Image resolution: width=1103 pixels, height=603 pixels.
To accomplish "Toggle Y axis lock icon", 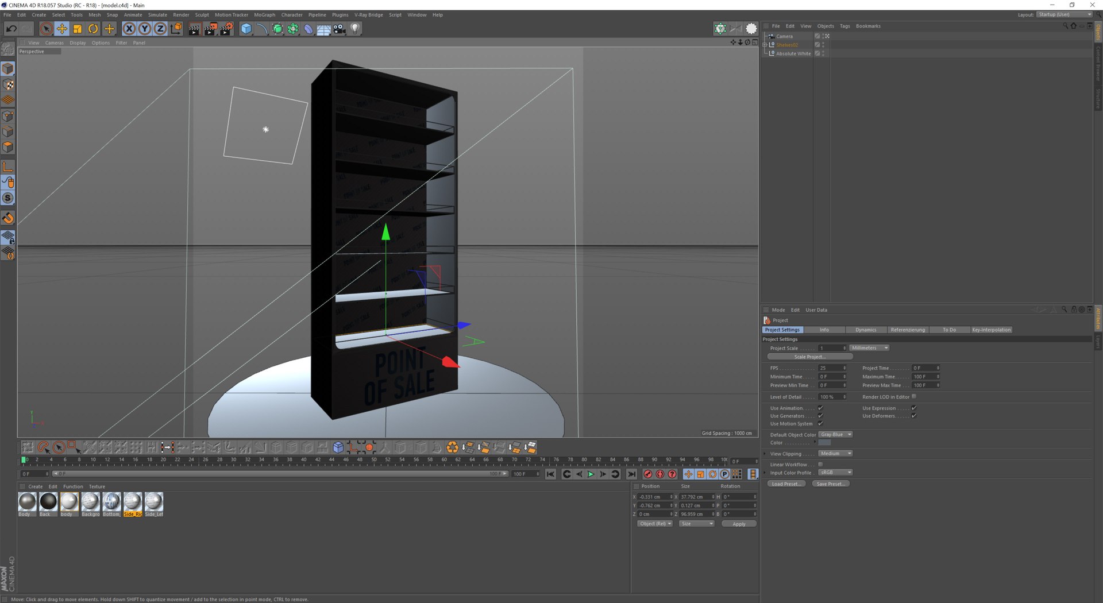I will [145, 29].
